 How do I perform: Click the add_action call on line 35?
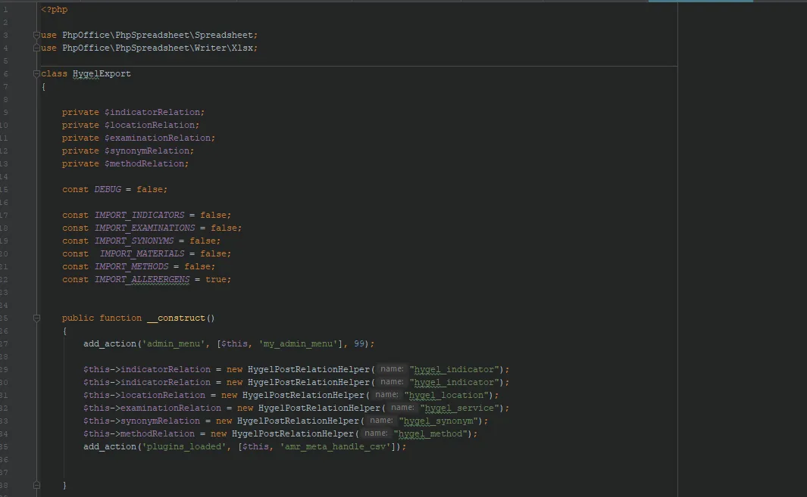coord(108,447)
